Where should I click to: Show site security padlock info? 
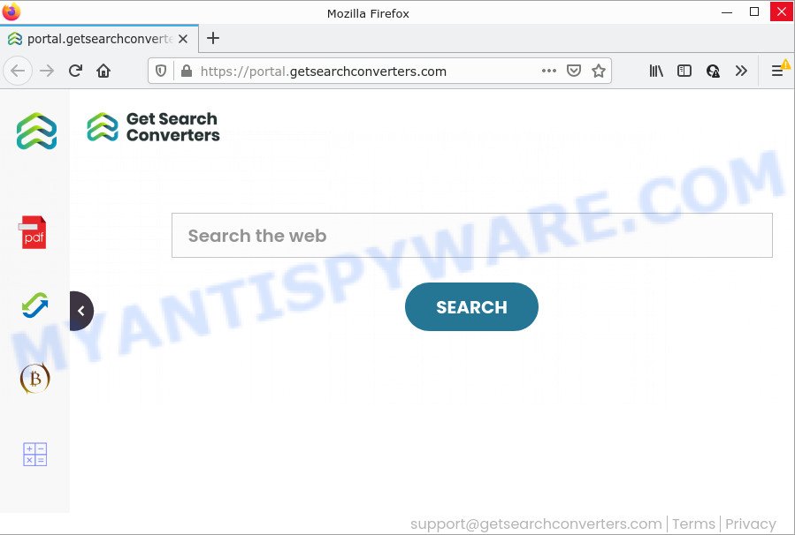[x=187, y=71]
